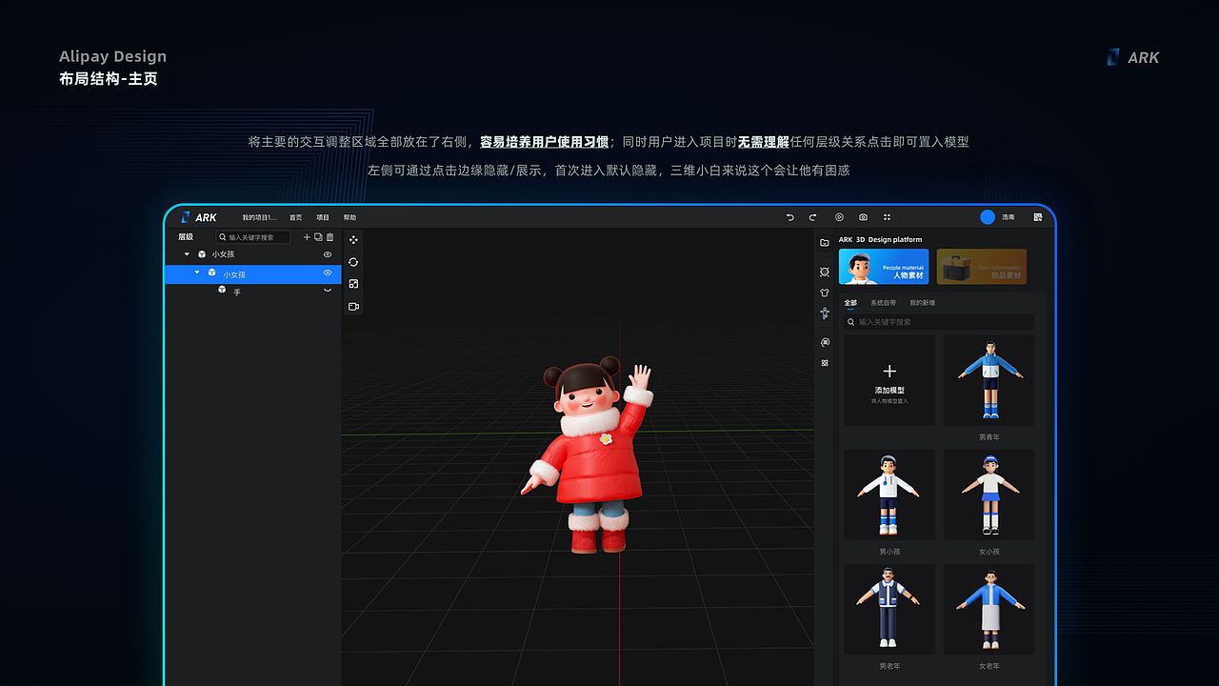Open the 人物素材 People material banner
Screen dimensions: 1219x686
(883, 267)
